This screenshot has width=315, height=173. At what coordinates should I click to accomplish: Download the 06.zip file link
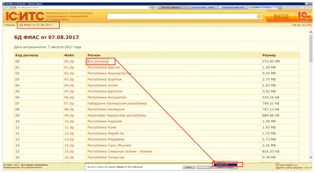(x=69, y=98)
